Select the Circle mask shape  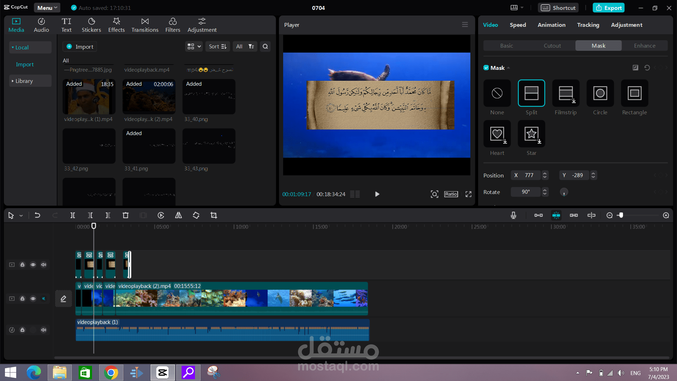pyautogui.click(x=600, y=93)
